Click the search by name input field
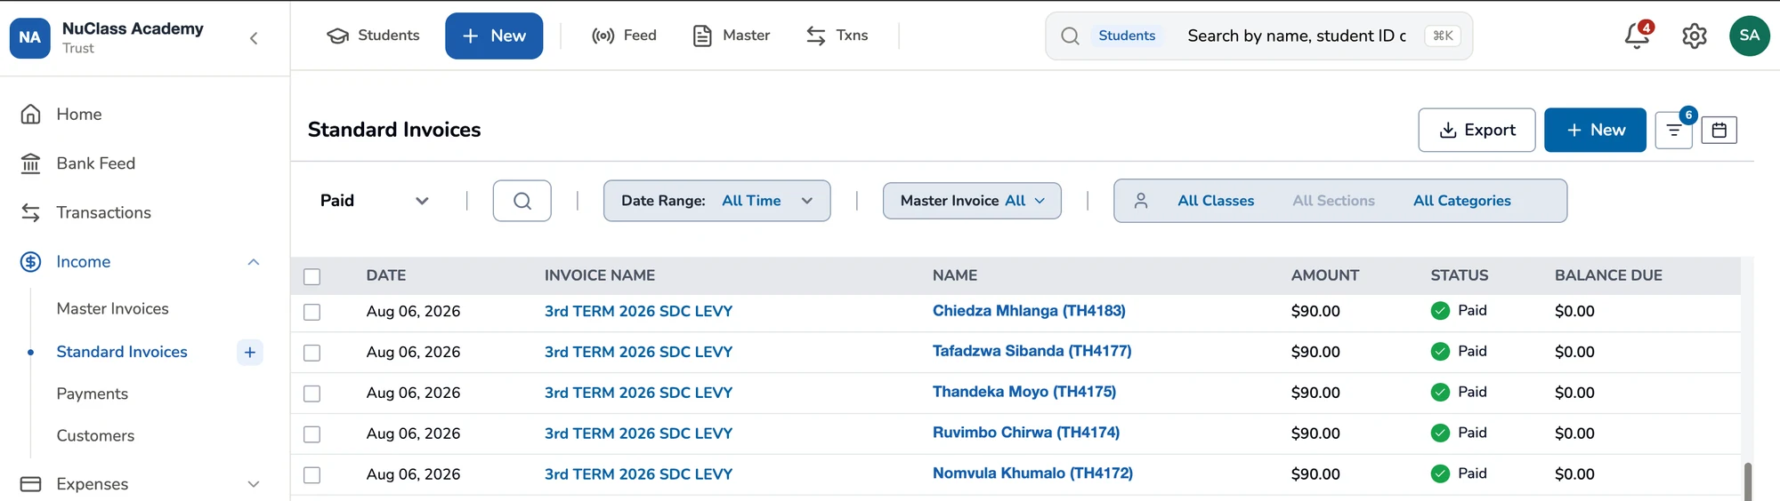Viewport: 1780px width, 501px height. point(1296,36)
